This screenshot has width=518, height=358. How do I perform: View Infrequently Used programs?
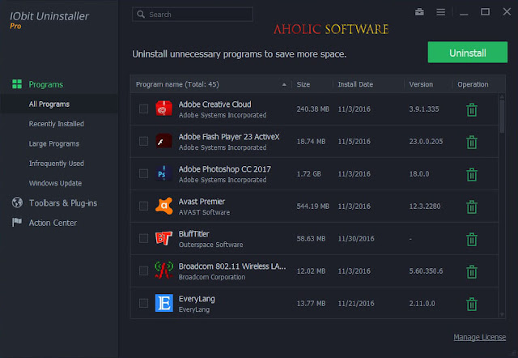(56, 164)
